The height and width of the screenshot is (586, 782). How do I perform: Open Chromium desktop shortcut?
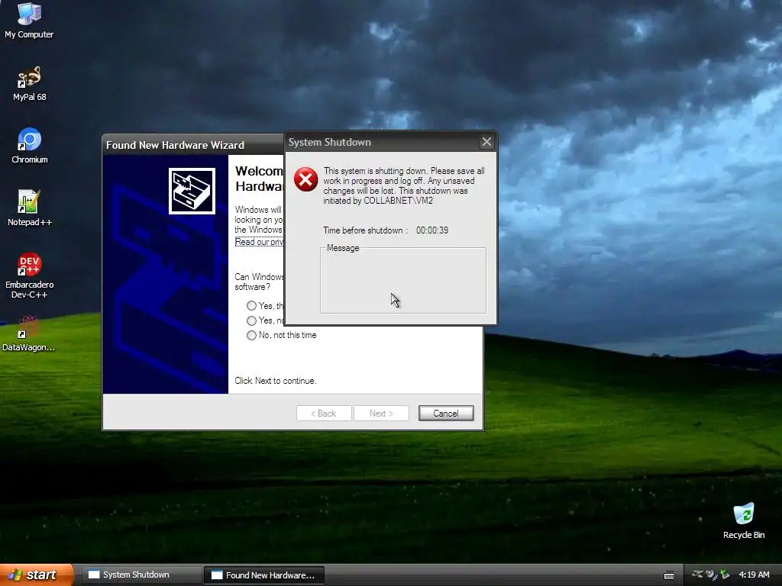tap(30, 146)
